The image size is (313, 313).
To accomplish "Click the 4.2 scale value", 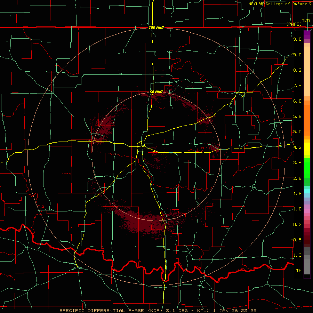I will click(x=297, y=147).
